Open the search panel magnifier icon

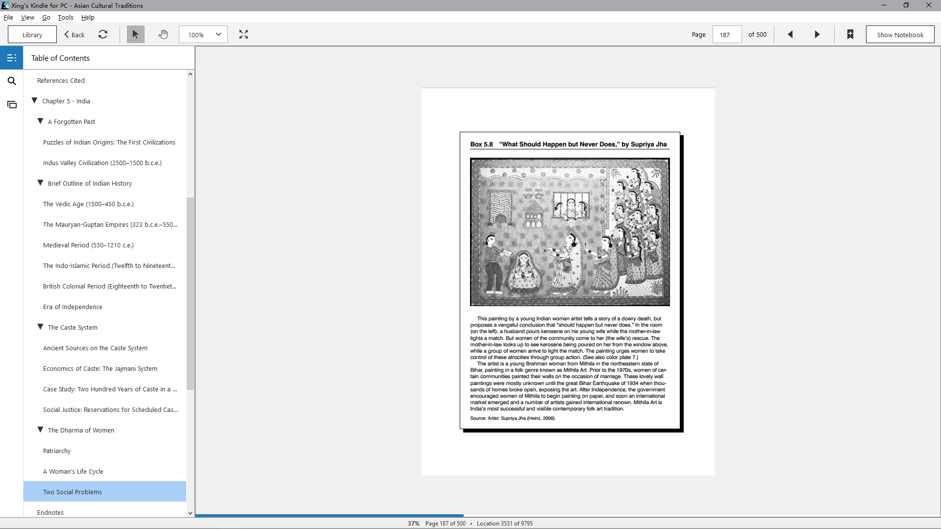(12, 81)
